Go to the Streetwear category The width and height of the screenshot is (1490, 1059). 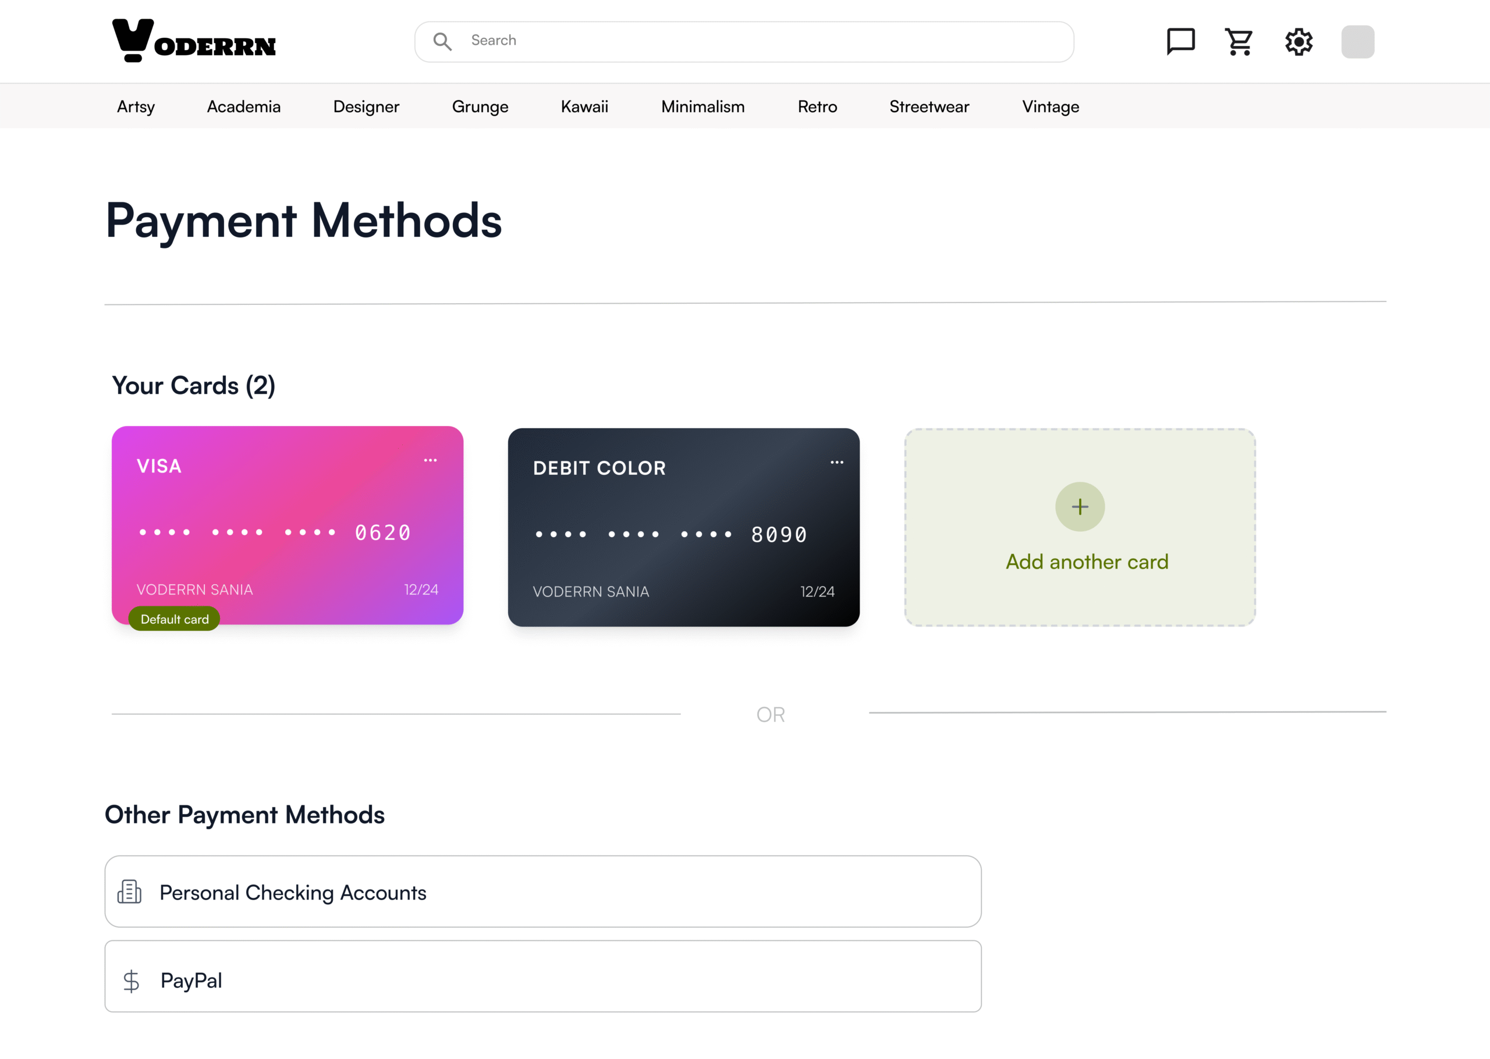pos(928,106)
